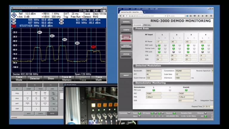Select marker M1 on spectrum trace
229x129 pixels.
(39, 32)
